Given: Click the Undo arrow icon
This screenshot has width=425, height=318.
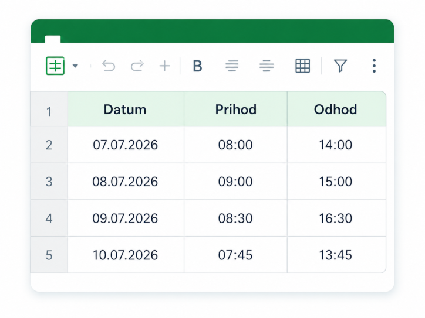Looking at the screenshot, I should (x=109, y=66).
